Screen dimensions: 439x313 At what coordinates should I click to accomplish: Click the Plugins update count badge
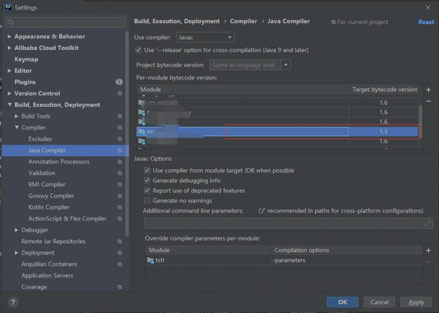tap(119, 82)
